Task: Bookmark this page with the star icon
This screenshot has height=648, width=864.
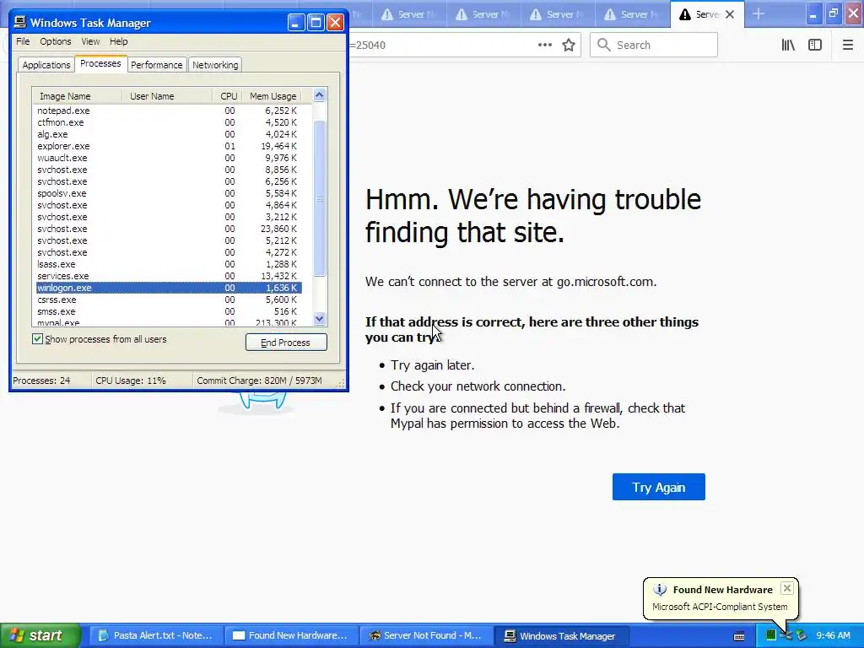Action: point(569,46)
